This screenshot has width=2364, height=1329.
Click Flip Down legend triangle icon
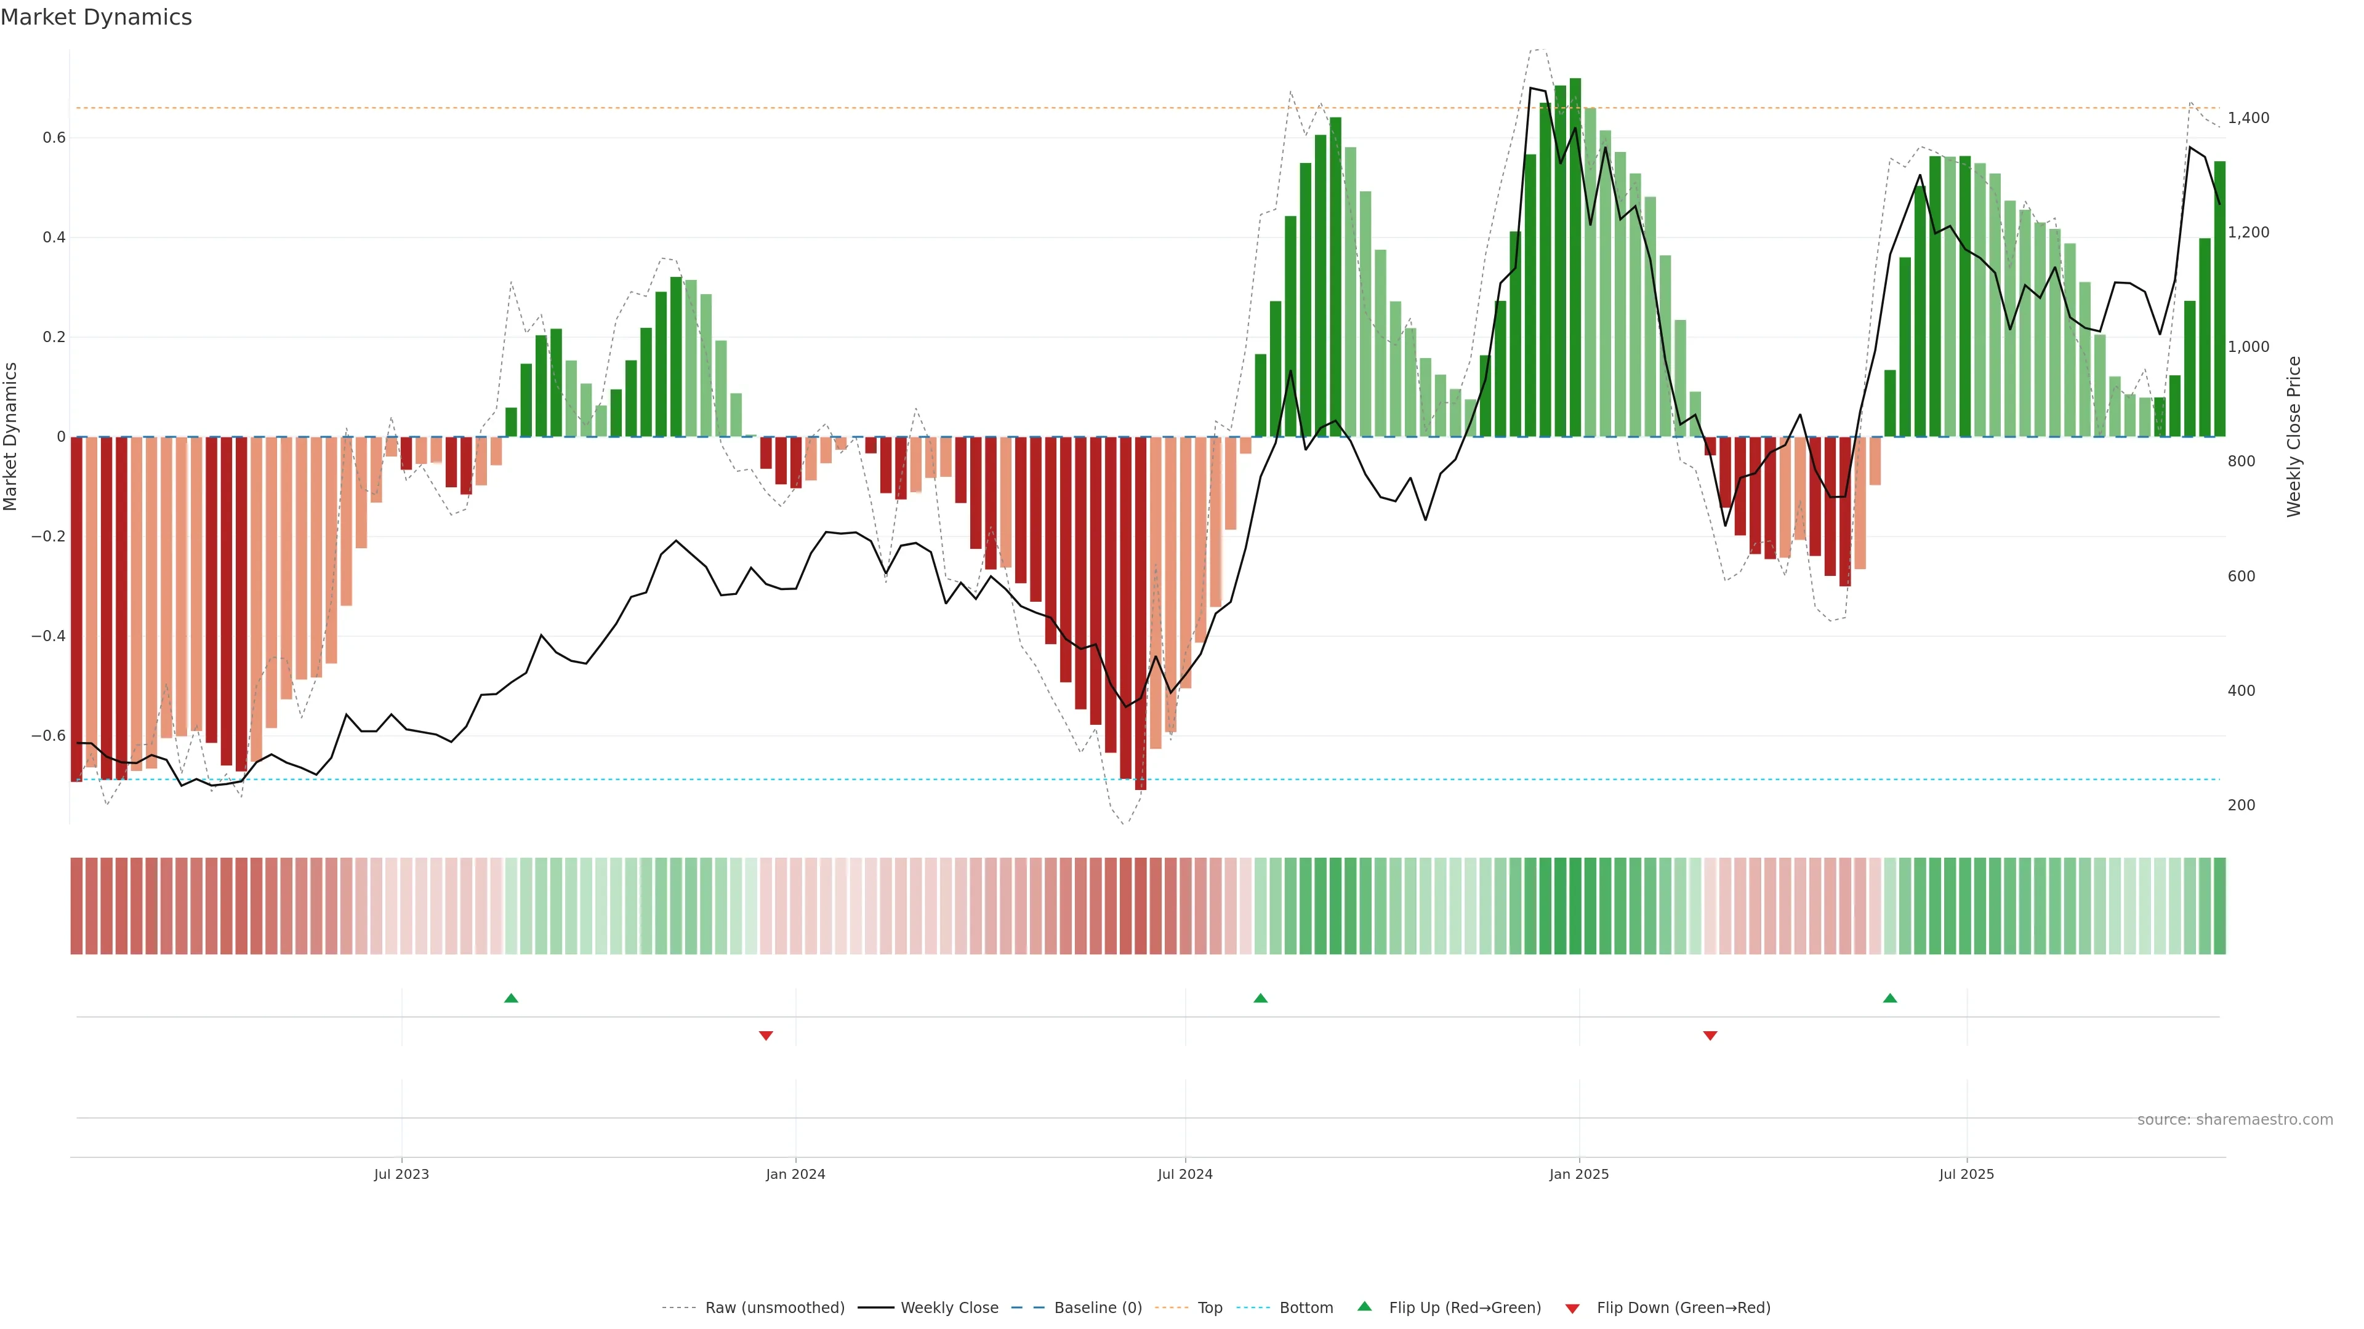[x=1572, y=1309]
